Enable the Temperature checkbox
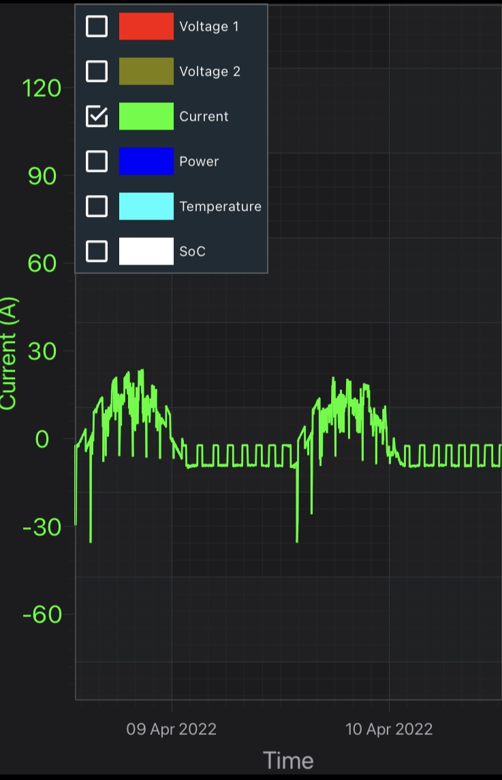The height and width of the screenshot is (780, 502). click(97, 206)
